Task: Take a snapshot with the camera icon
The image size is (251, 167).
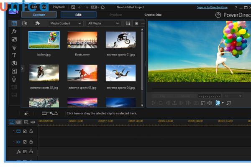Action: (x=196, y=103)
